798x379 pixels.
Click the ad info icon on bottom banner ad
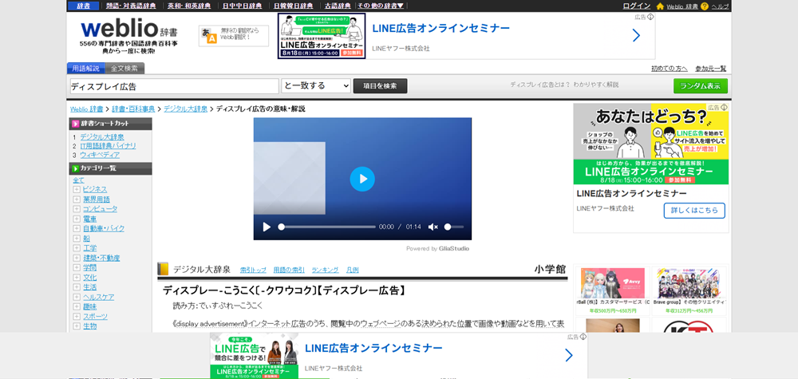583,336
